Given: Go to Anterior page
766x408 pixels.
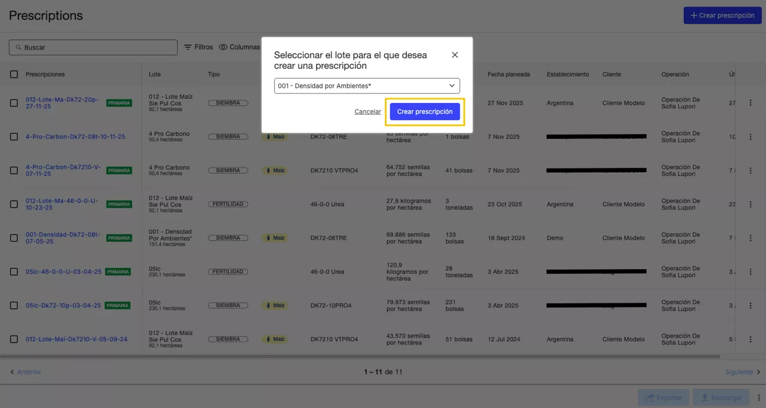Looking at the screenshot, I should tap(25, 372).
